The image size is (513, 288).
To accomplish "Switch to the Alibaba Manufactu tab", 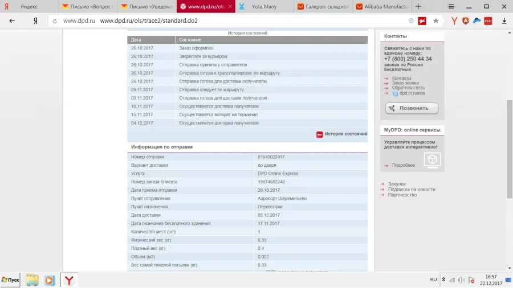I will coord(382,6).
